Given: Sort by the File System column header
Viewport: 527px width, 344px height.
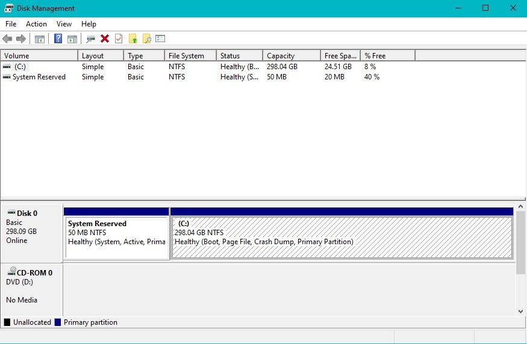Looking at the screenshot, I should tap(186, 56).
